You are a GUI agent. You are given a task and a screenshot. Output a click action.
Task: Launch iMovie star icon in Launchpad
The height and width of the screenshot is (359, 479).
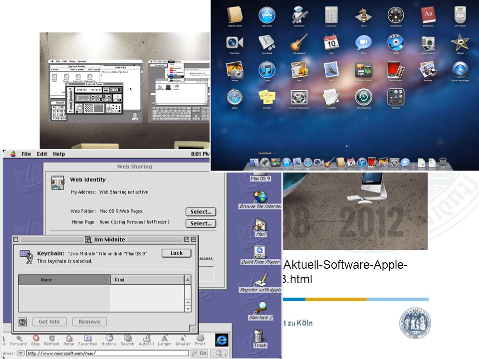pos(460,43)
